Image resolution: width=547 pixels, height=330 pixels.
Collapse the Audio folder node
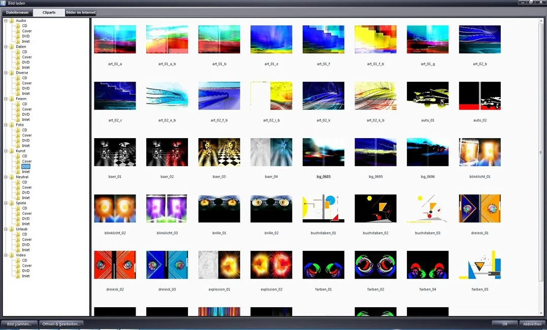(x=6, y=21)
